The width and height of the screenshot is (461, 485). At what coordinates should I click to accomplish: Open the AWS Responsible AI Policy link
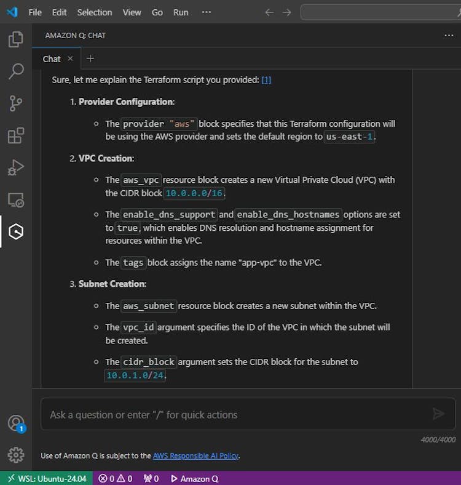195,456
